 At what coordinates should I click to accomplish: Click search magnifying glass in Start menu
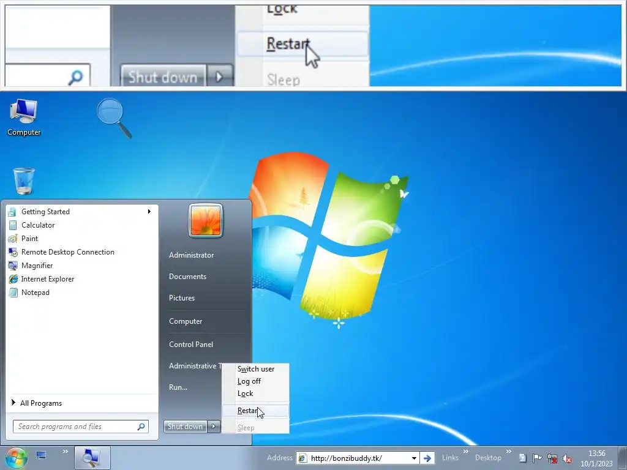[x=141, y=427]
